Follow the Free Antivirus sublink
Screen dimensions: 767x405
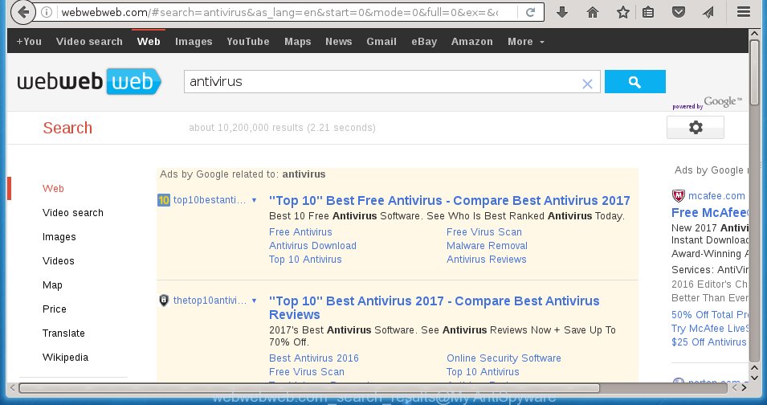point(300,232)
